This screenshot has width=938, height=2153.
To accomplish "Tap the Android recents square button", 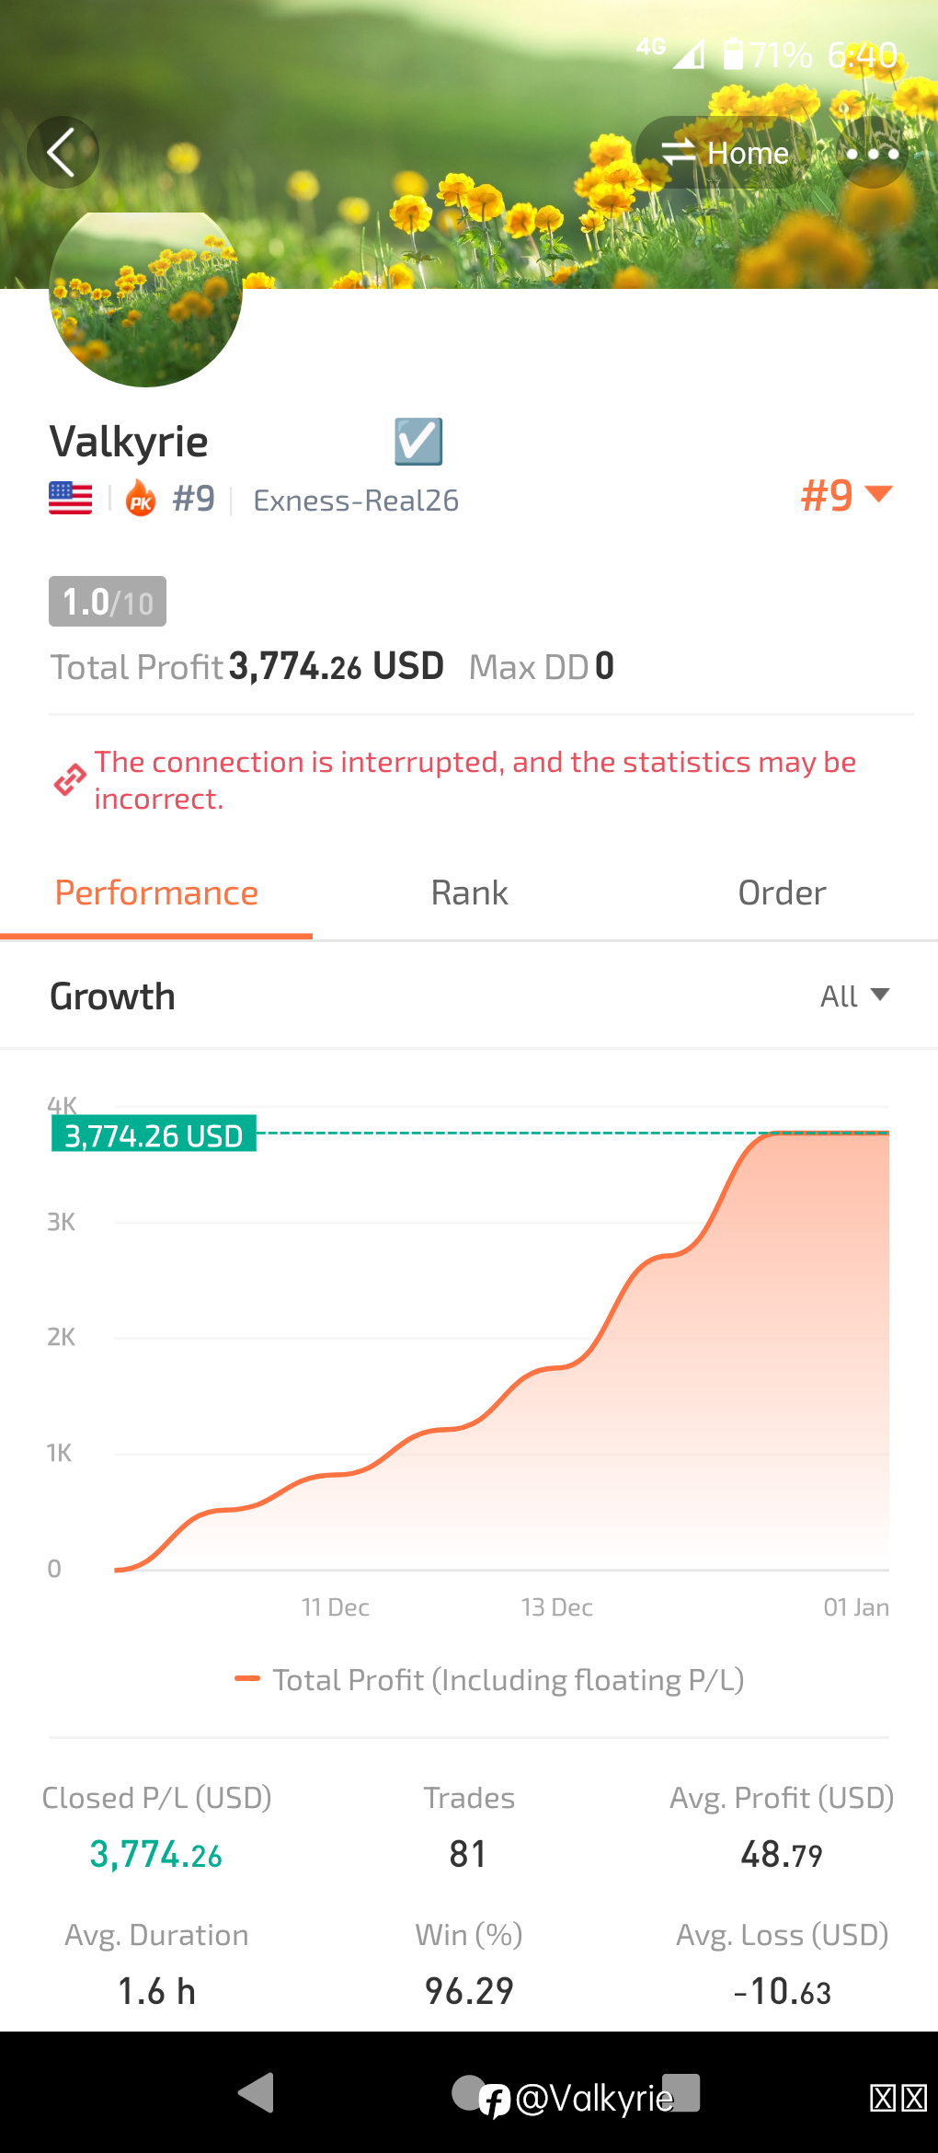I will (681, 2092).
